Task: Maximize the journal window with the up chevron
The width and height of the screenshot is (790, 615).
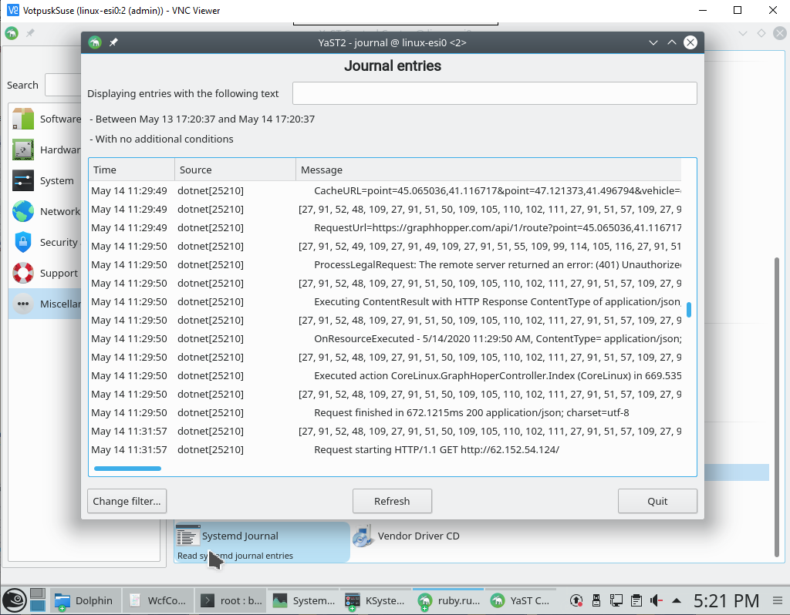Action: [x=672, y=43]
